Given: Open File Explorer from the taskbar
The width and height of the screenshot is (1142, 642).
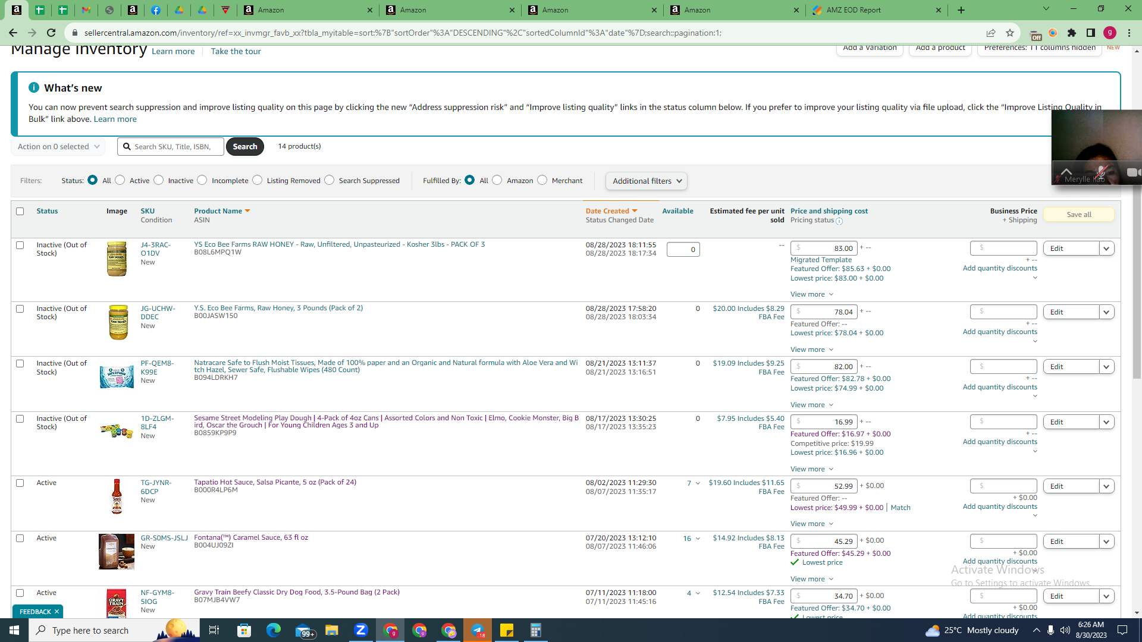Looking at the screenshot, I should tap(332, 630).
